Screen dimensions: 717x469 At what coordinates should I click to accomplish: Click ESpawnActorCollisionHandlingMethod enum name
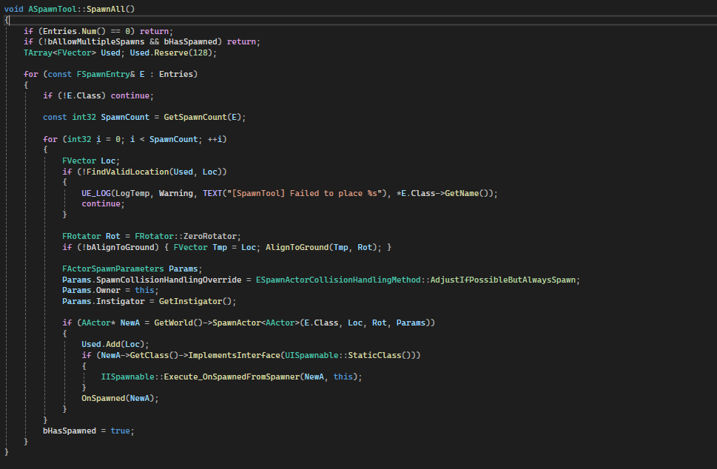(x=338, y=280)
